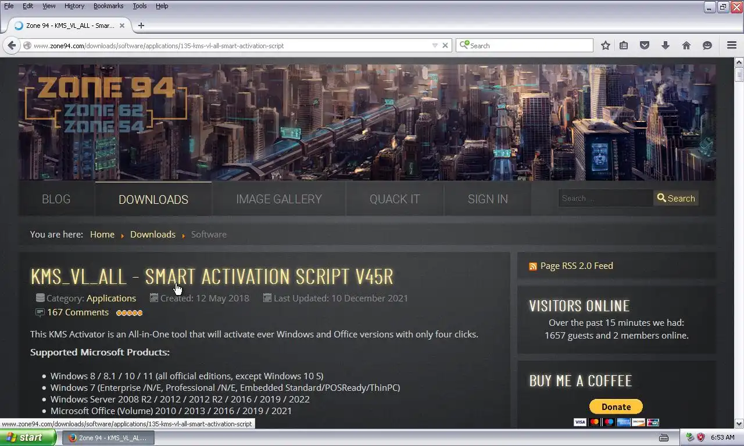Click the 'Software' breadcrumb text
Screen dimensions: 744x446
tap(209, 234)
